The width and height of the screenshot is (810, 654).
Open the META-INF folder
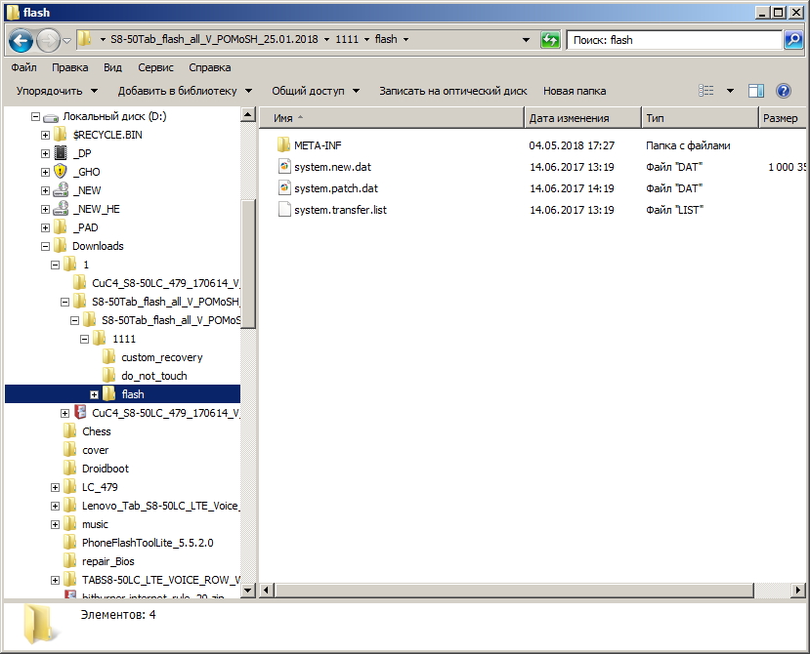click(x=318, y=145)
